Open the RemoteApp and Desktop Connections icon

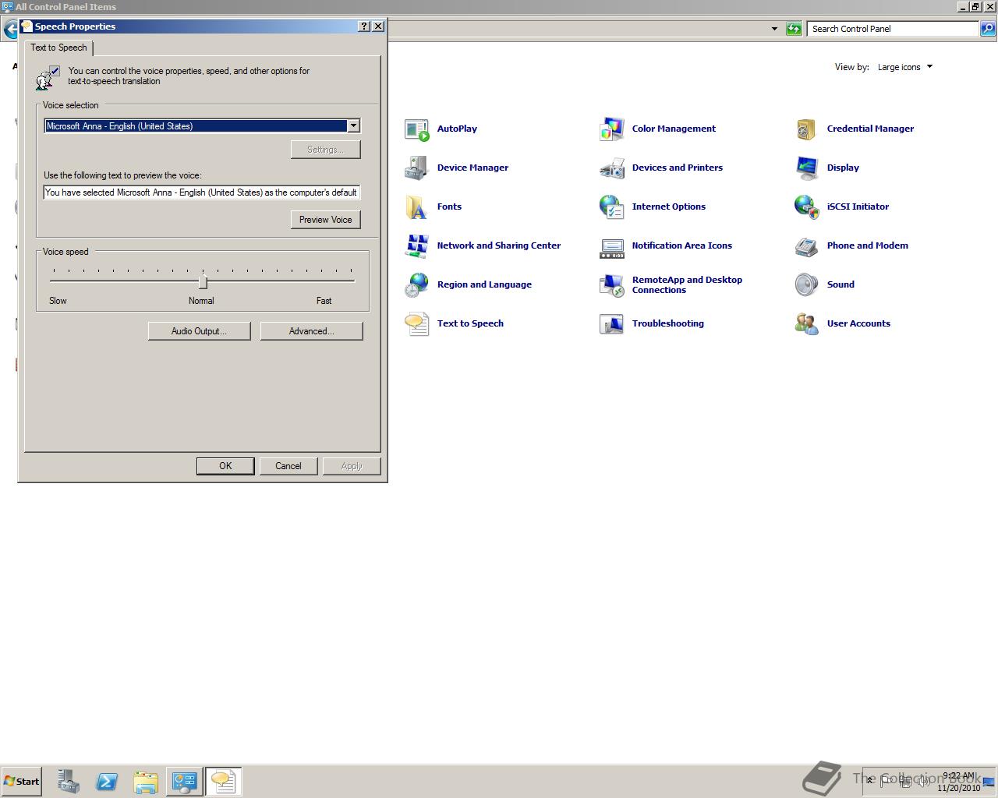click(x=612, y=285)
